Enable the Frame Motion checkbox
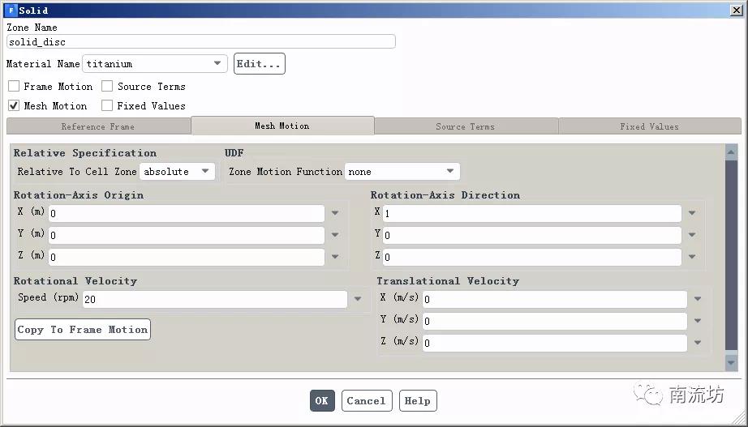 tap(14, 86)
